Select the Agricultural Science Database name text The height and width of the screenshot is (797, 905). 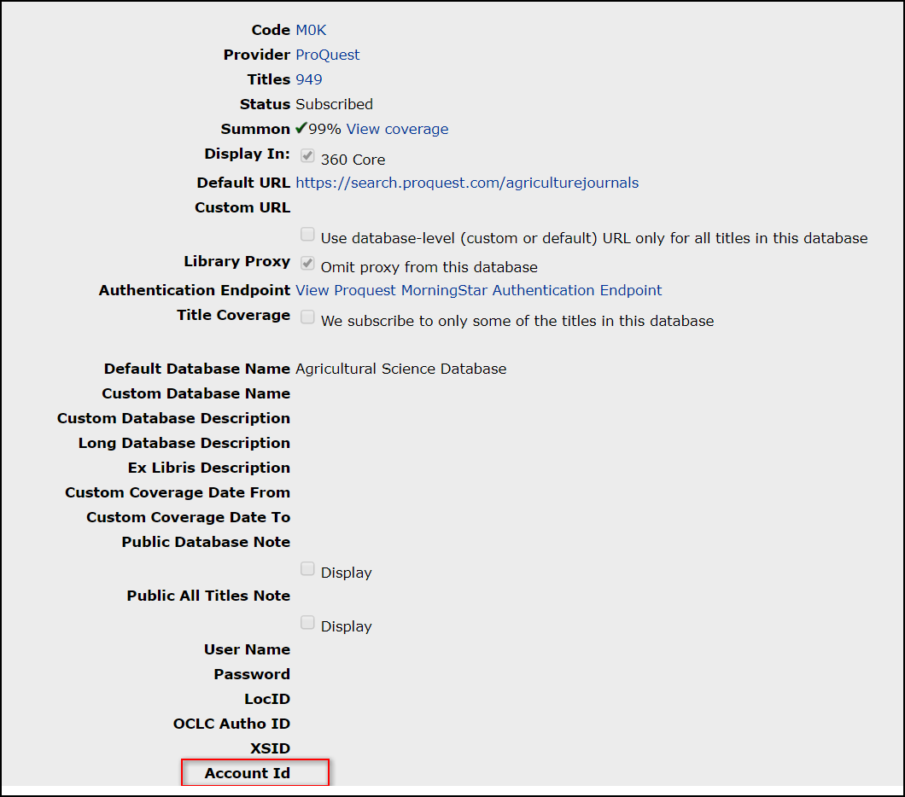400,369
